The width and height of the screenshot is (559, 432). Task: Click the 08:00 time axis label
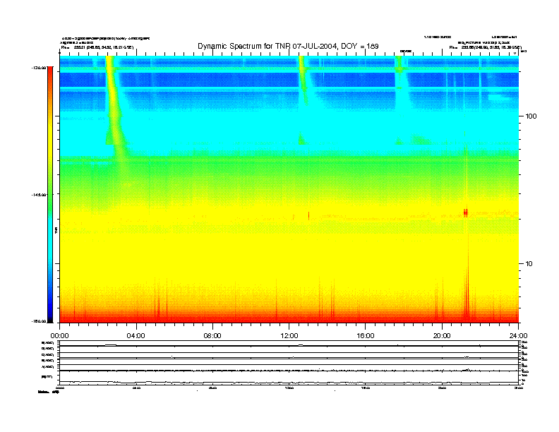click(212, 336)
